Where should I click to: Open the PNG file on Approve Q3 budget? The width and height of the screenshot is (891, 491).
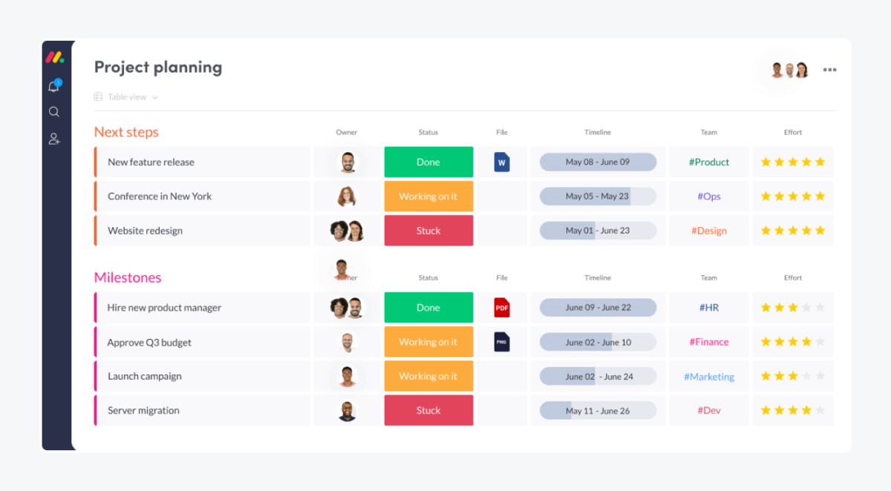pos(502,341)
